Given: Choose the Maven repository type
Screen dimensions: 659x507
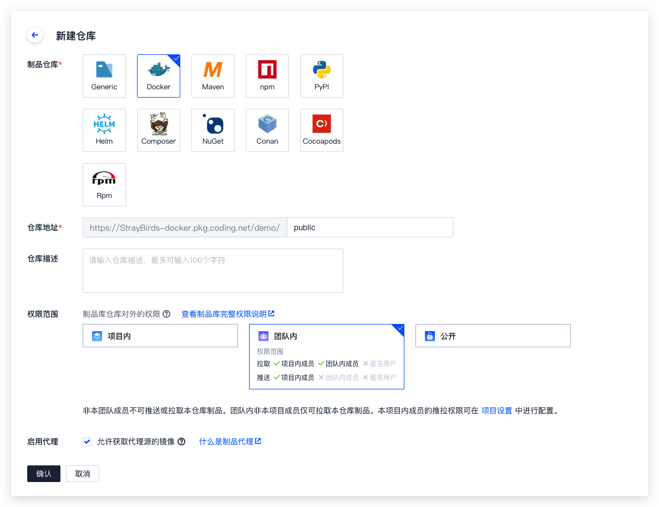Looking at the screenshot, I should 213,76.
